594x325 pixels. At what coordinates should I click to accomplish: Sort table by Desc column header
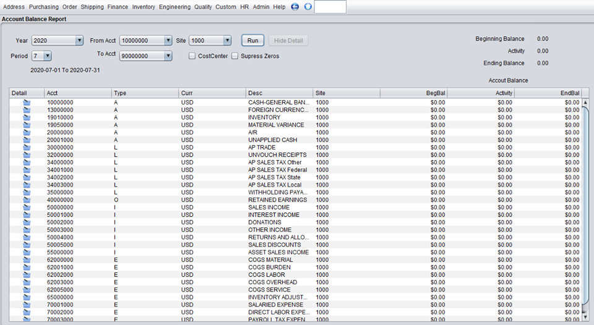[280, 93]
